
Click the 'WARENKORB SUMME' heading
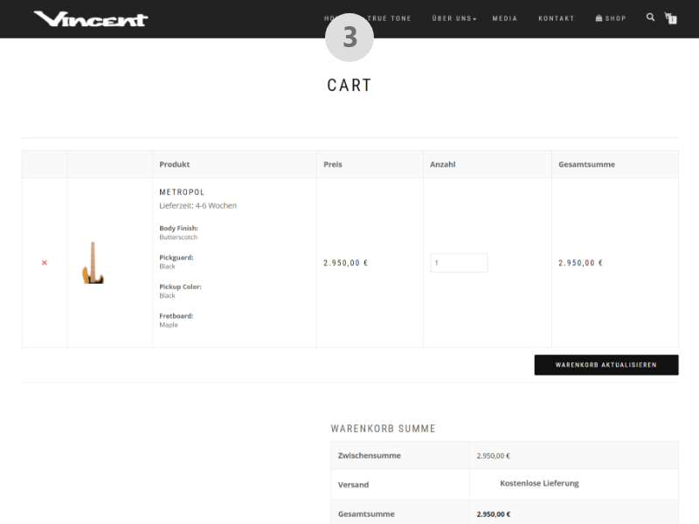tap(383, 429)
